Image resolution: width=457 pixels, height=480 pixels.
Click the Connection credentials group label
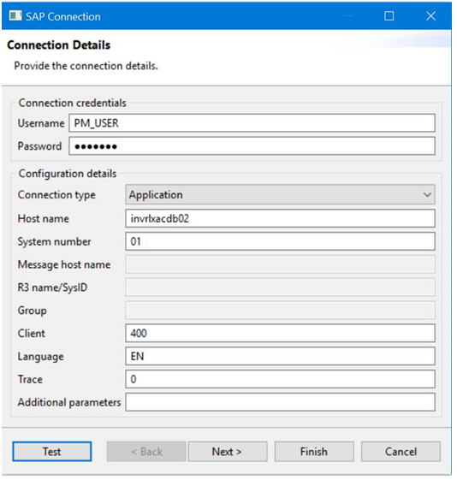(x=72, y=103)
